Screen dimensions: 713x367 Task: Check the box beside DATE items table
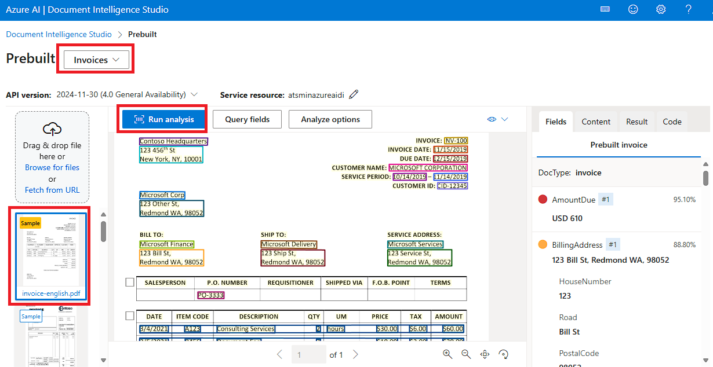[130, 316]
